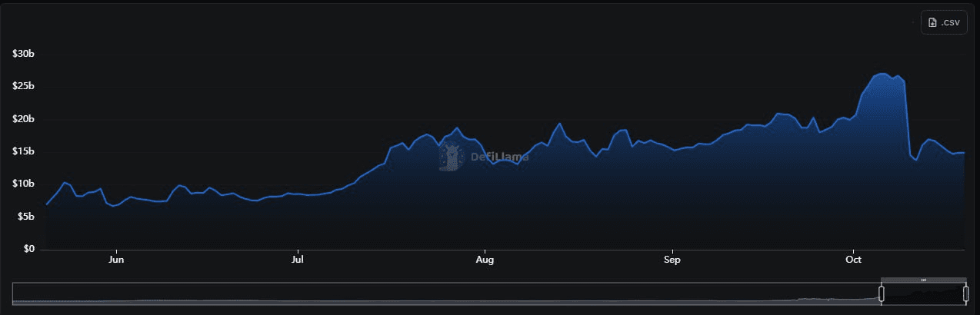Click the $5b y-axis label
This screenshot has height=315, width=980.
(26, 217)
